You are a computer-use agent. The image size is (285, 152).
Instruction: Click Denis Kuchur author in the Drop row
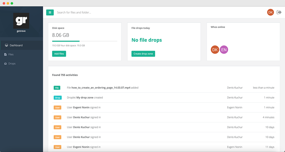(235, 98)
